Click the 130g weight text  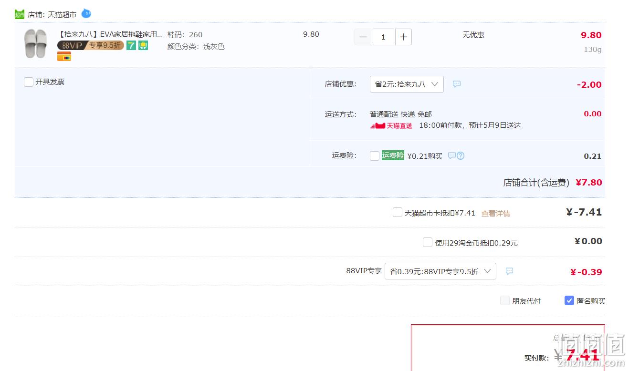coord(593,49)
